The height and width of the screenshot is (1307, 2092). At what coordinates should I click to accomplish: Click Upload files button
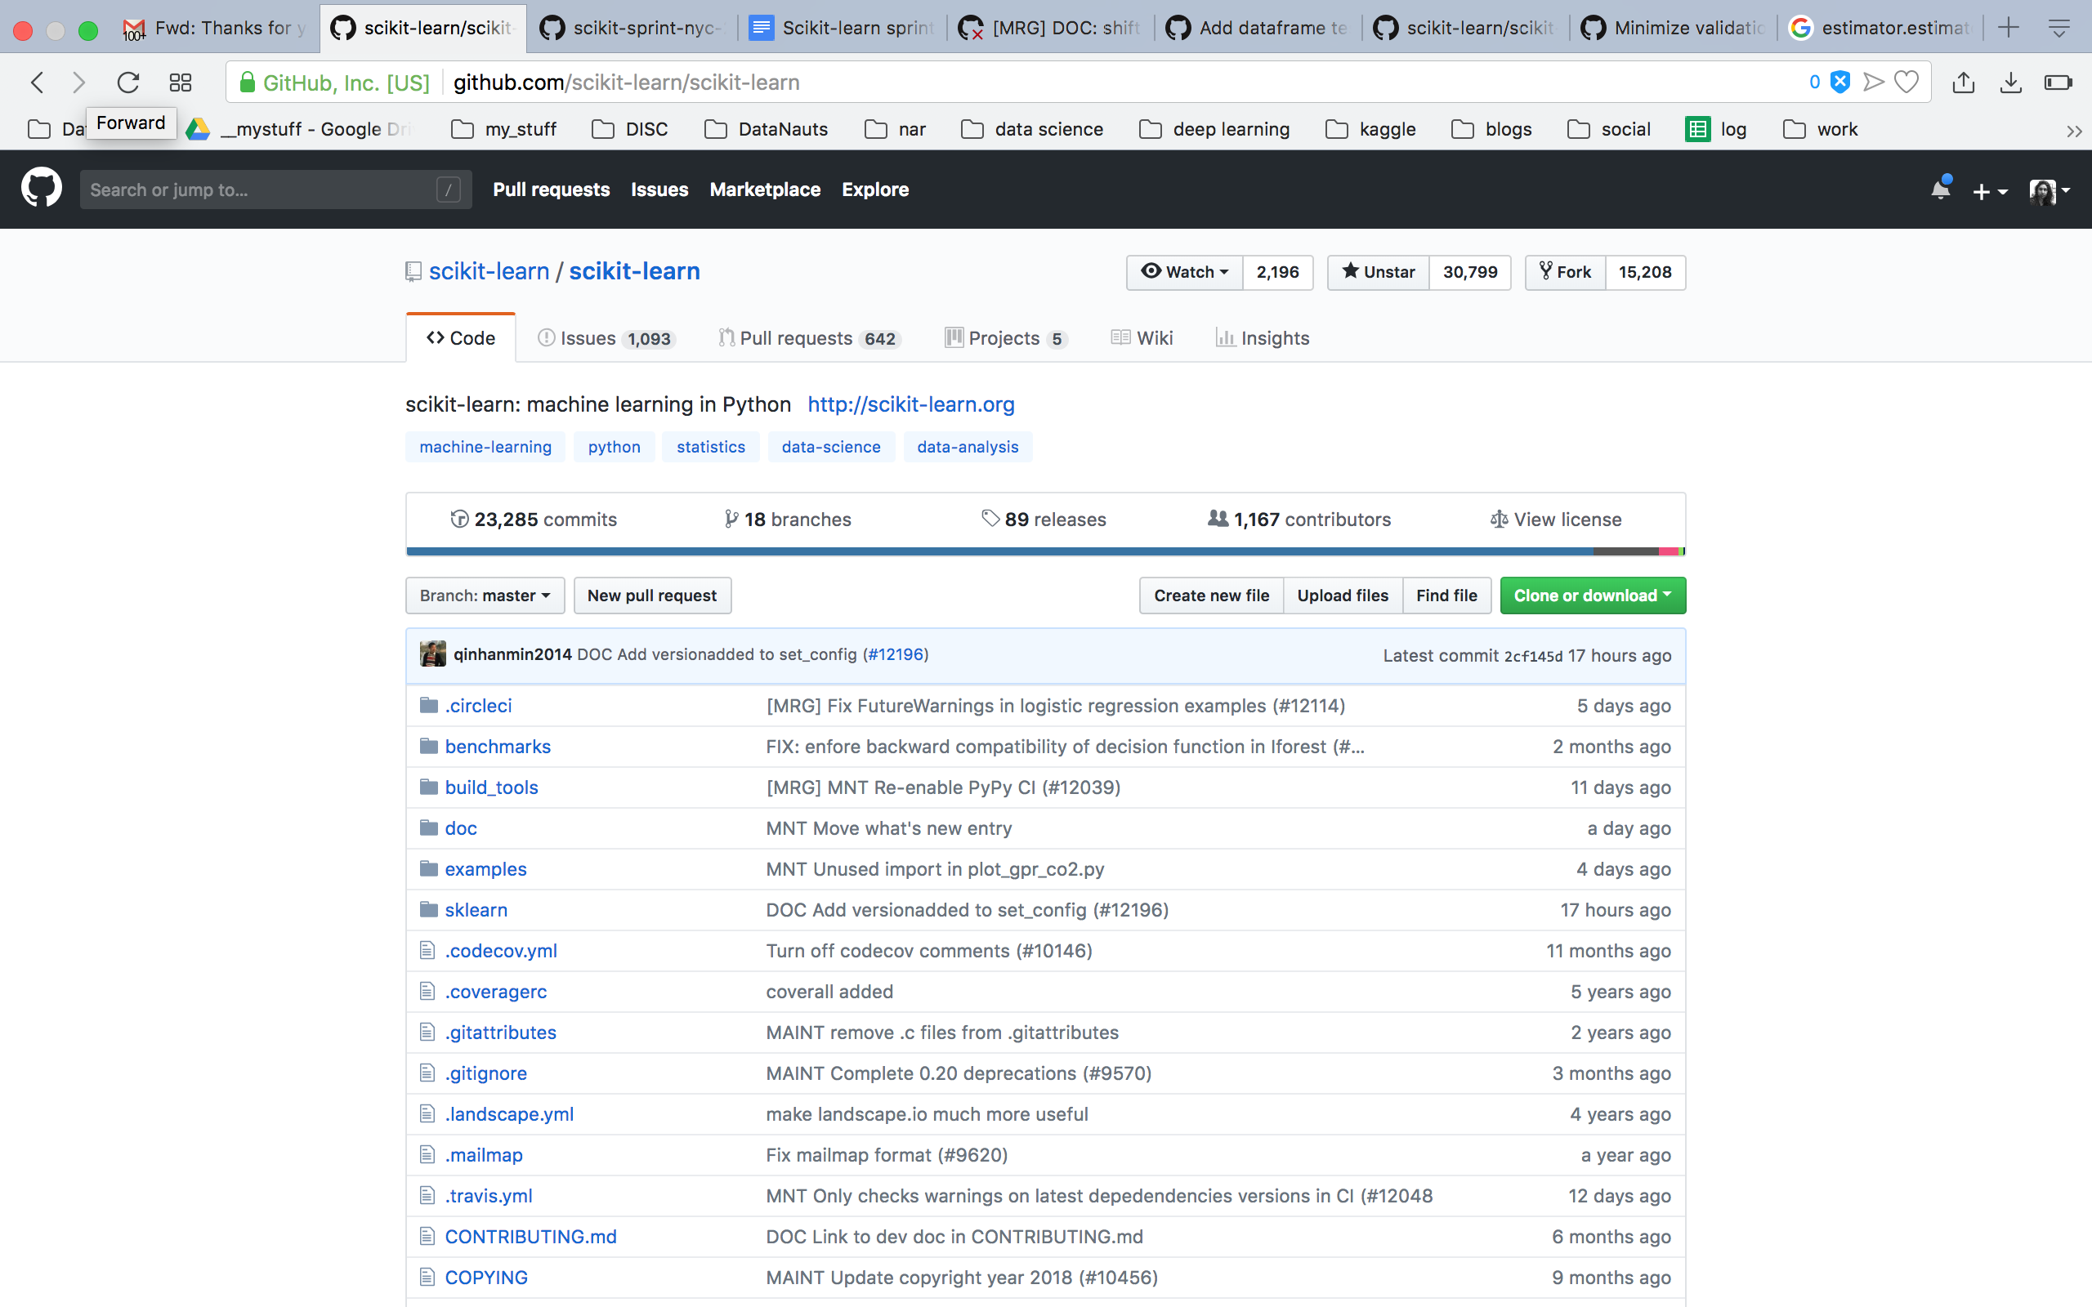pyautogui.click(x=1343, y=596)
